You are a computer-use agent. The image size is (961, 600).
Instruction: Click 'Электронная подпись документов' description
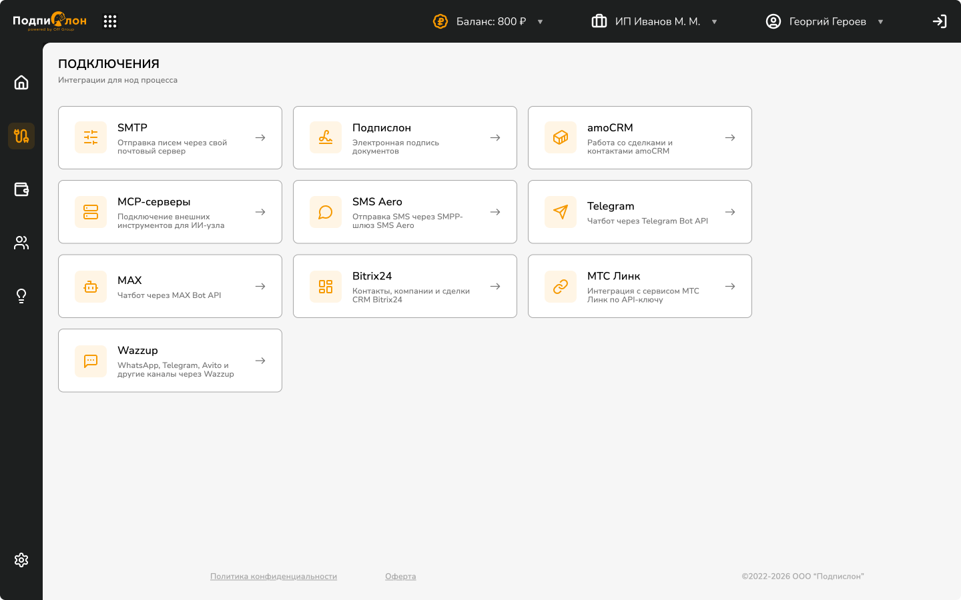pyautogui.click(x=396, y=147)
